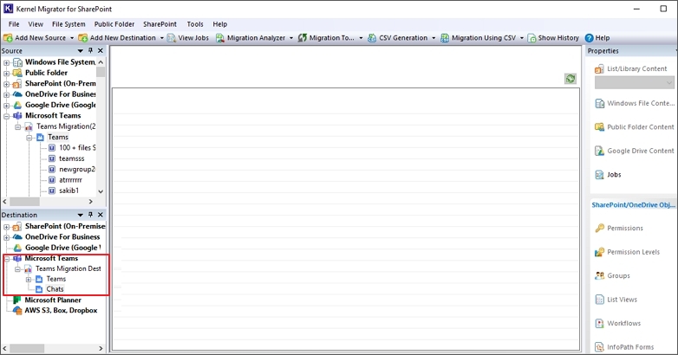Image resolution: width=678 pixels, height=355 pixels.
Task: Click the Add New Destination icon
Action: pyautogui.click(x=83, y=38)
